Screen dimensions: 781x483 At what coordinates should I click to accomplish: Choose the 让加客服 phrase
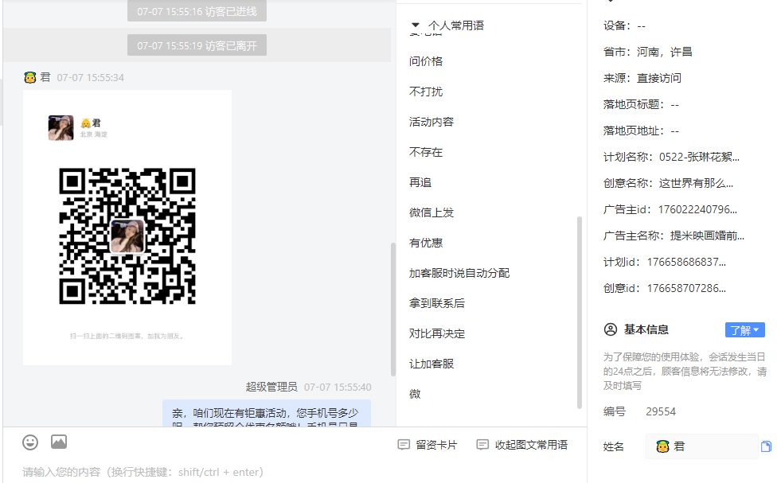pyautogui.click(x=432, y=364)
